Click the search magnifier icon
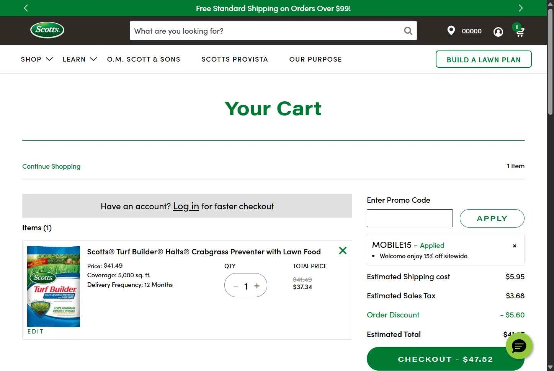554x371 pixels. (408, 31)
